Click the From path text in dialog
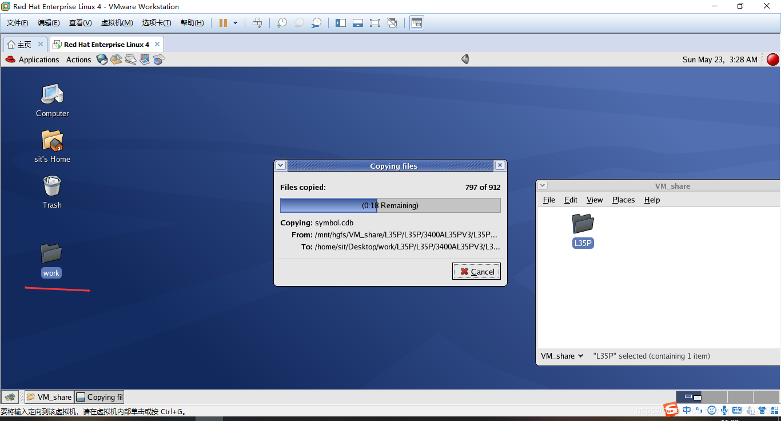Image resolution: width=781 pixels, height=421 pixels. [x=406, y=235]
